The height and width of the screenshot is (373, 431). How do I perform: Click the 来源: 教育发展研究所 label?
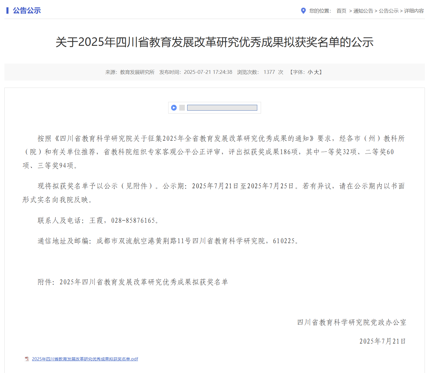pos(130,72)
